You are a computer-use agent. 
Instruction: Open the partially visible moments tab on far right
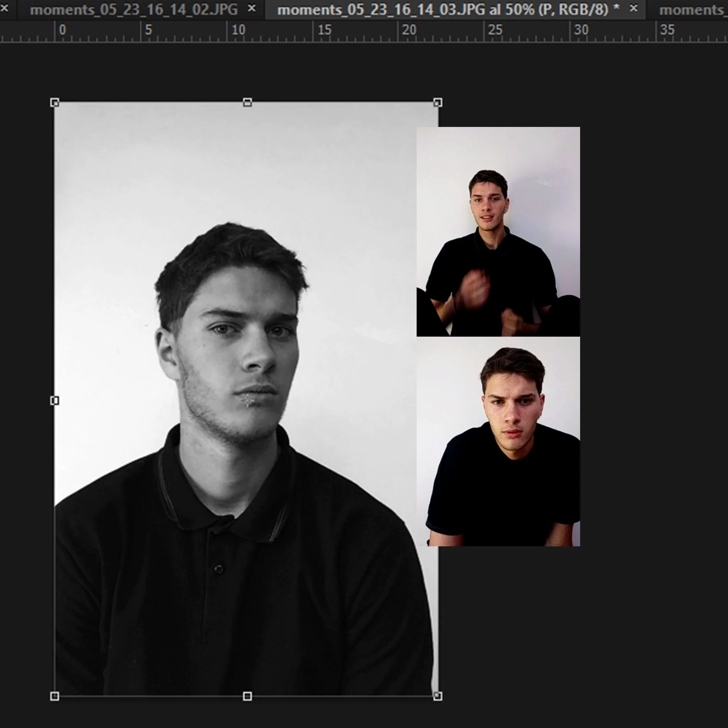701,10
